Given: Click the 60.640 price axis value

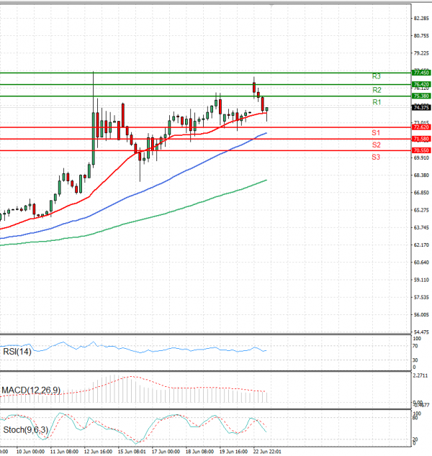Looking at the screenshot, I should point(421,263).
